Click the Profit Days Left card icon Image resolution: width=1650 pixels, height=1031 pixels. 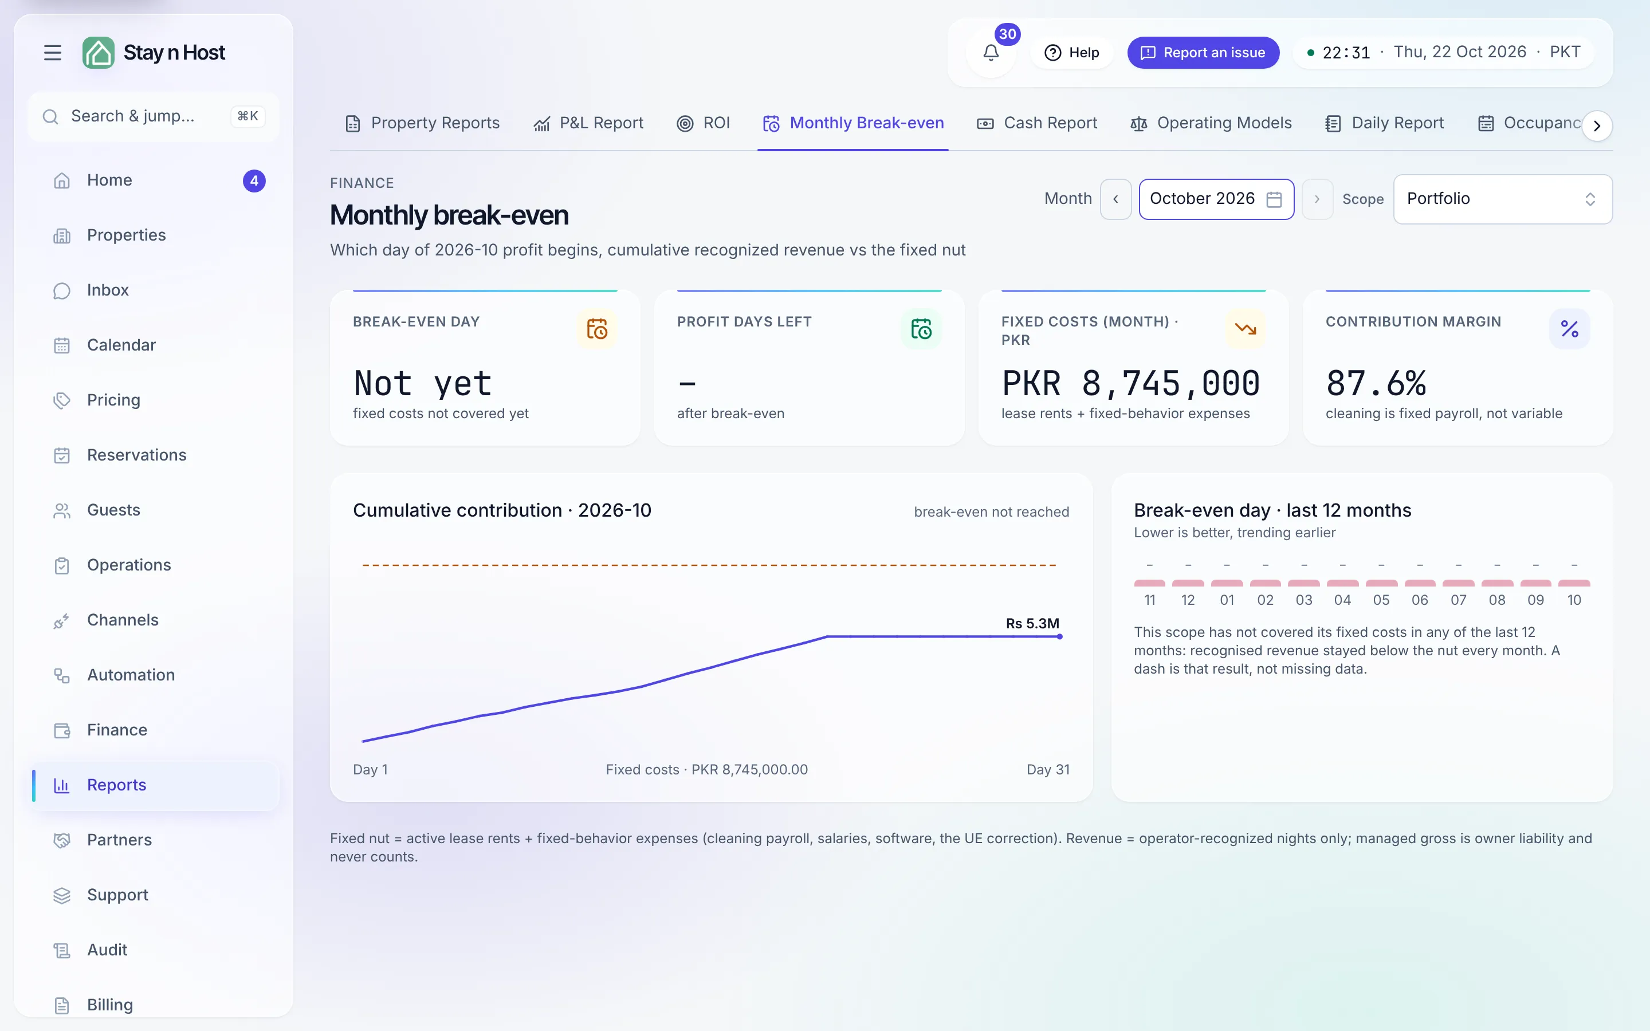coord(921,329)
